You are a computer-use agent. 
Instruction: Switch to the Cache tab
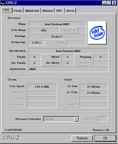click(x=18, y=11)
